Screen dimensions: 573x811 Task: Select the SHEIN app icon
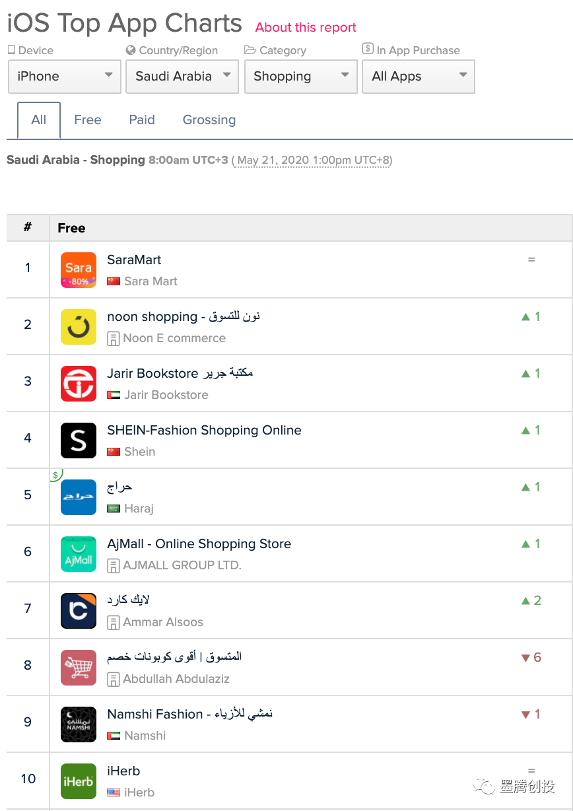coord(78,441)
